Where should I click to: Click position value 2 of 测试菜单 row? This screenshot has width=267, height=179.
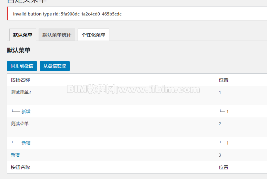[220, 124]
